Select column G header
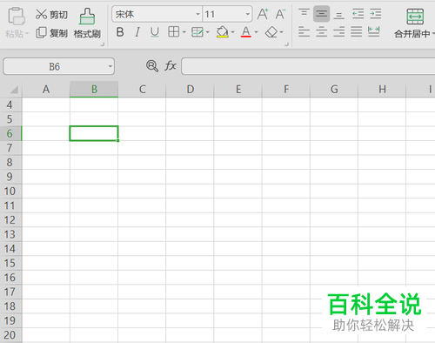 tap(334, 90)
